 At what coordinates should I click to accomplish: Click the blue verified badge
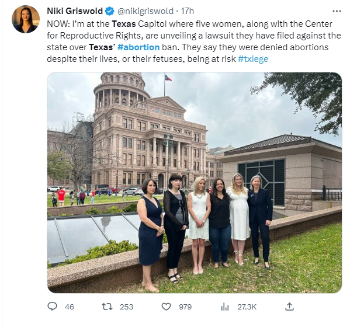[x=110, y=11]
